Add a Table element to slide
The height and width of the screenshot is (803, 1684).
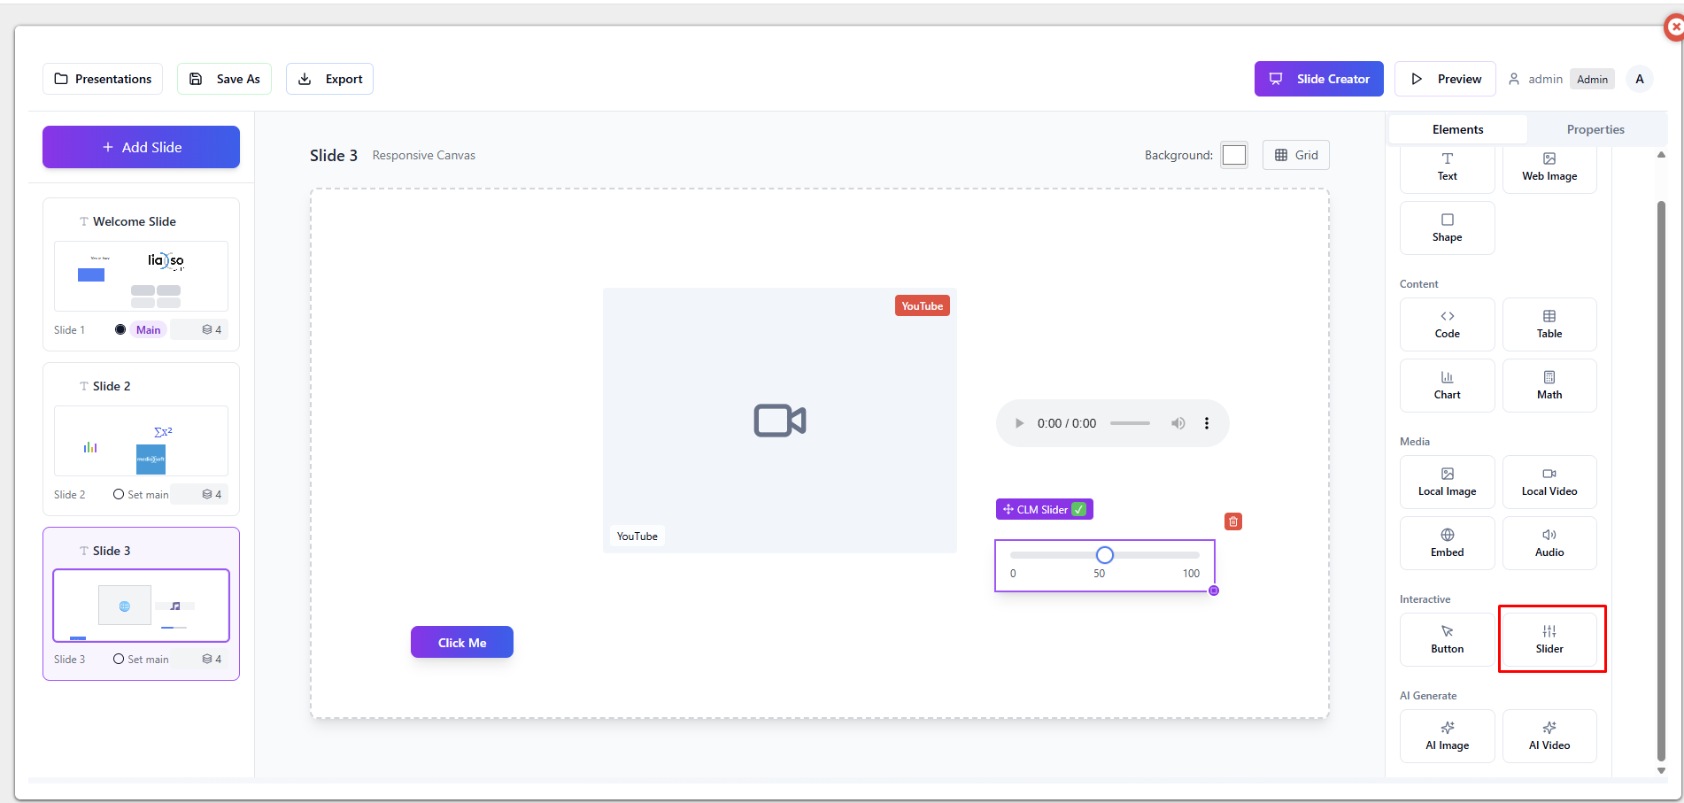[1549, 324]
